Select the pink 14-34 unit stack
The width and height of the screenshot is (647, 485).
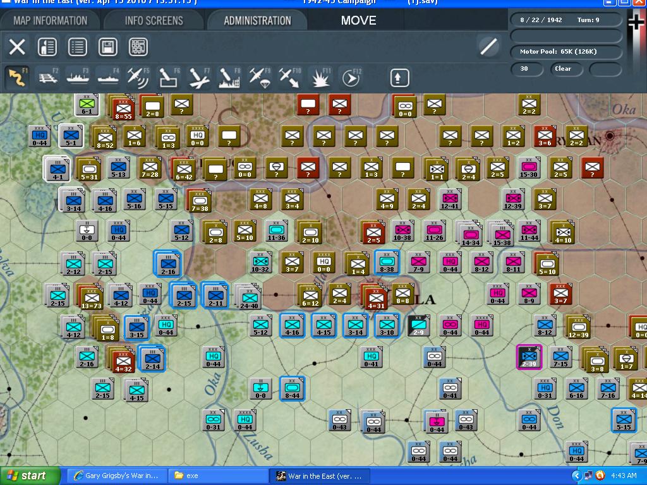(470, 234)
